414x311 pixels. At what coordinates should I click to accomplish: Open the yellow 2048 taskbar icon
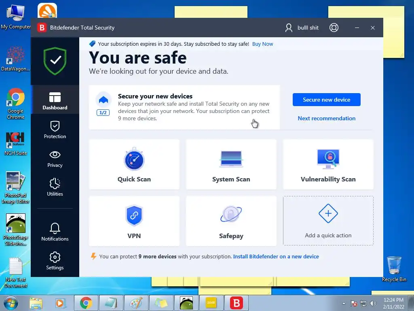point(211,303)
